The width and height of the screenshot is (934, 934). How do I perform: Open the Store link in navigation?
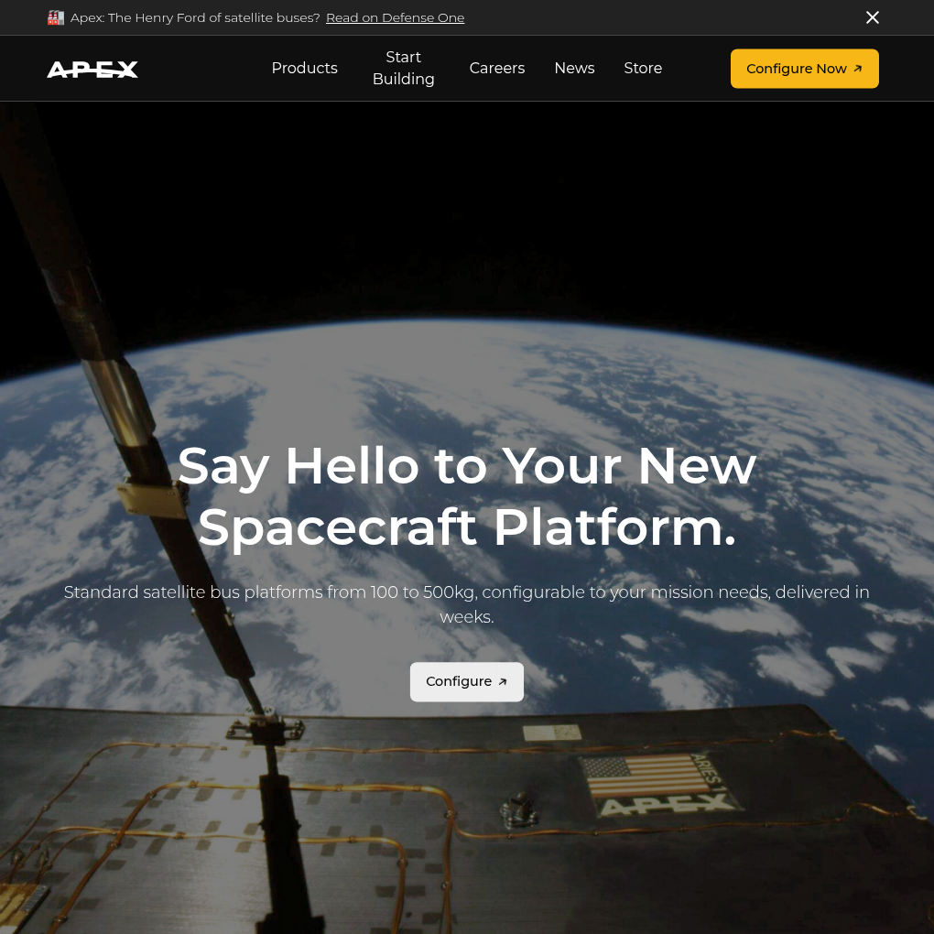pos(643,68)
